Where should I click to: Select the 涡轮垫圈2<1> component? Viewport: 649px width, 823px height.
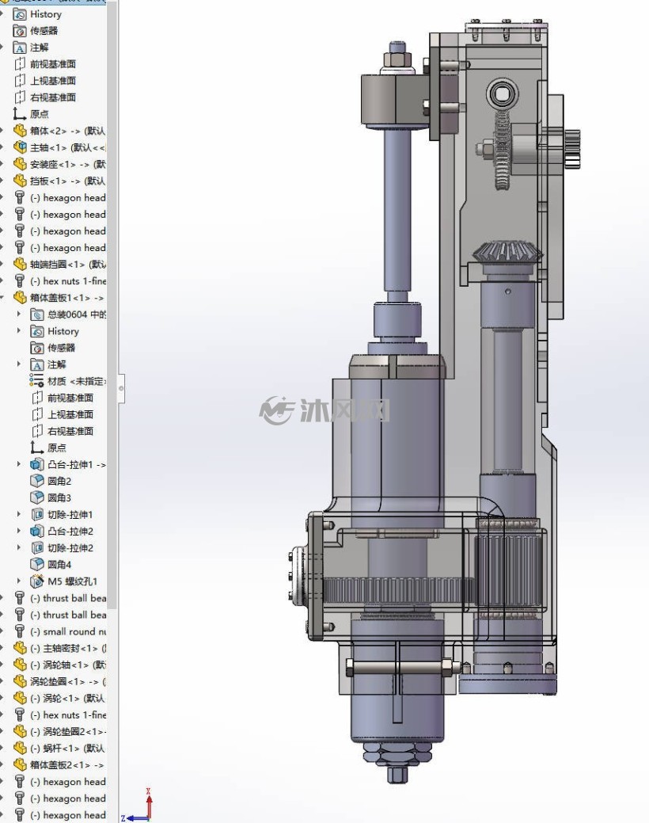(68, 731)
